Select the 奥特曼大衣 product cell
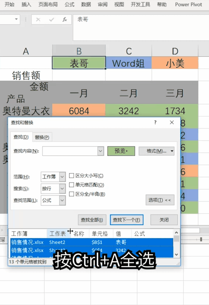 (x=26, y=111)
